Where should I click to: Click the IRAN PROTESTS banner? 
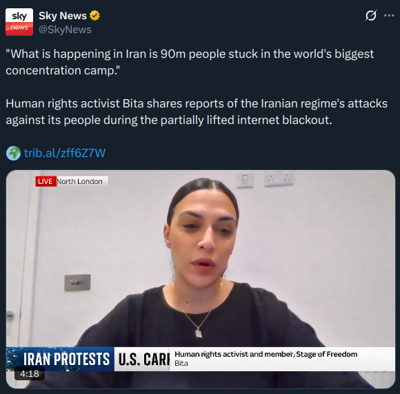[x=61, y=359]
